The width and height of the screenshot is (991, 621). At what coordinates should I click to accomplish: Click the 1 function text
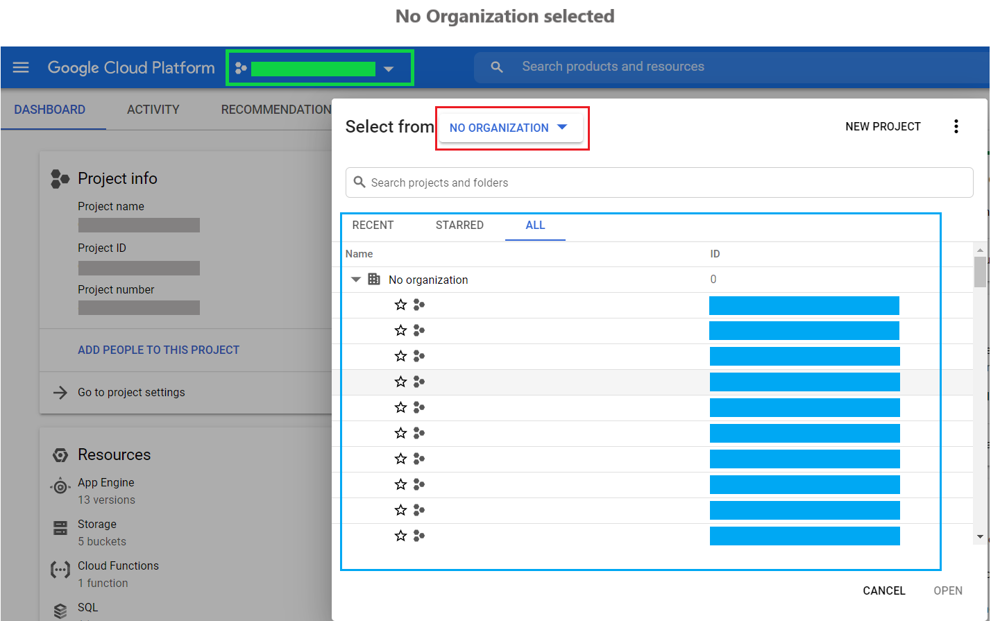(x=103, y=583)
